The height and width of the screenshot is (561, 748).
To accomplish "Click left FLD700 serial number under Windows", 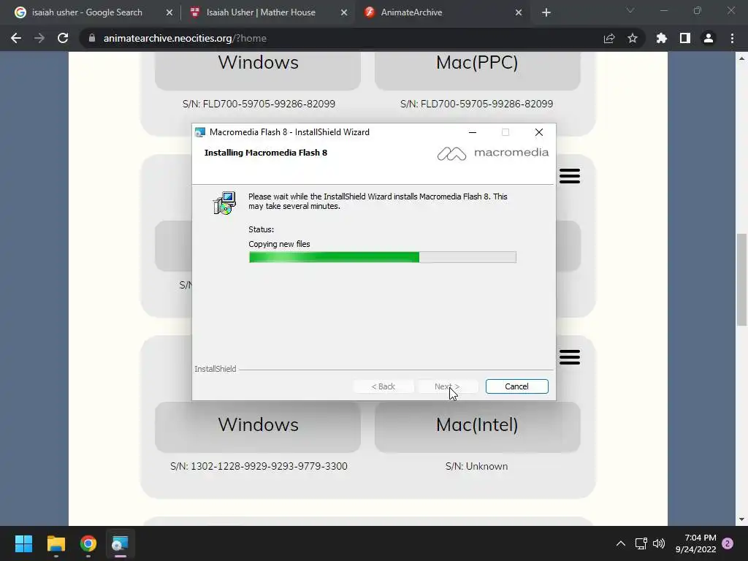I will click(259, 104).
